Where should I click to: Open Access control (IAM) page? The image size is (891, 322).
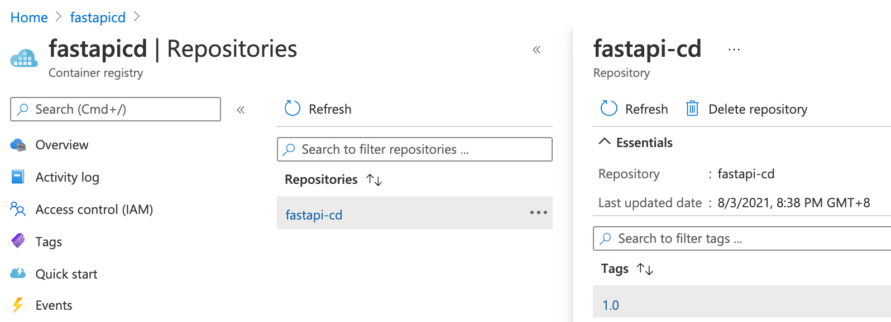(94, 209)
